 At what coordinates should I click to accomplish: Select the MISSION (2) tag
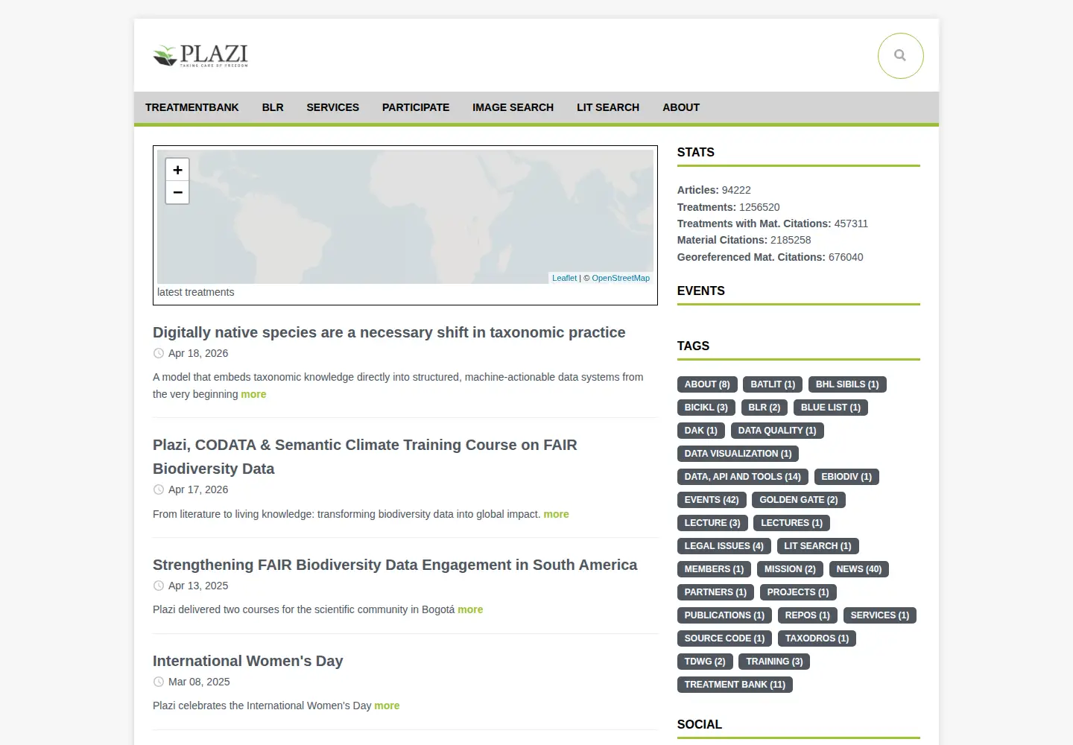point(790,569)
